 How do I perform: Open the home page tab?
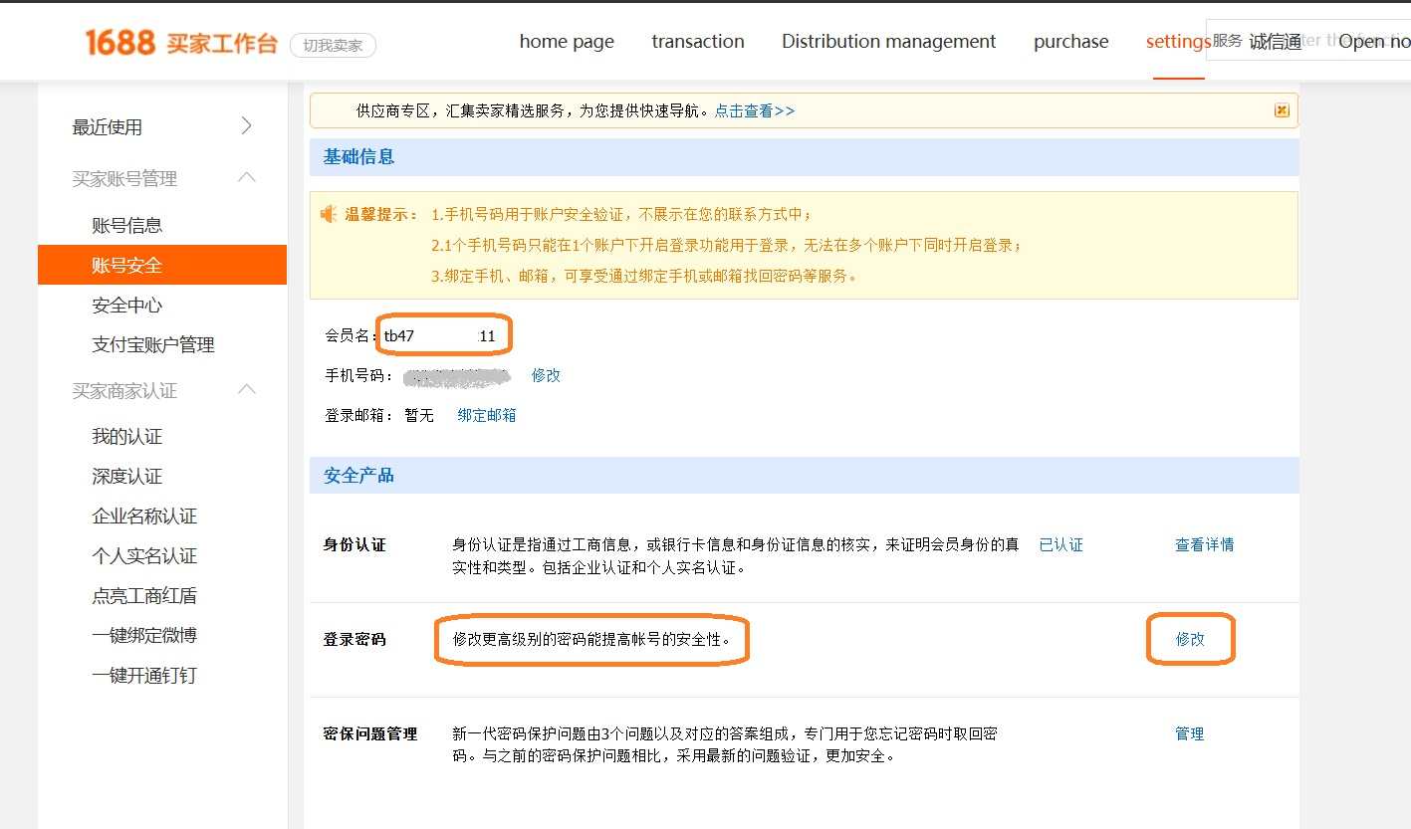(567, 42)
